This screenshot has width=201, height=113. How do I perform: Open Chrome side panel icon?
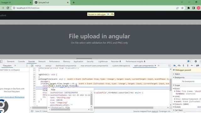coord(193,8)
